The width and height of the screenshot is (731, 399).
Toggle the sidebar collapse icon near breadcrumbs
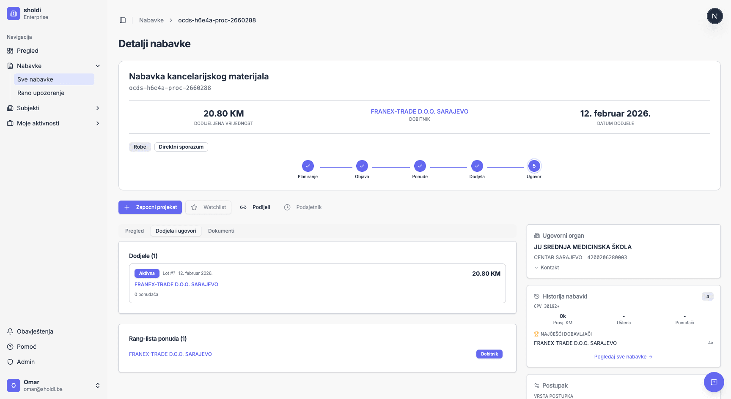click(123, 20)
